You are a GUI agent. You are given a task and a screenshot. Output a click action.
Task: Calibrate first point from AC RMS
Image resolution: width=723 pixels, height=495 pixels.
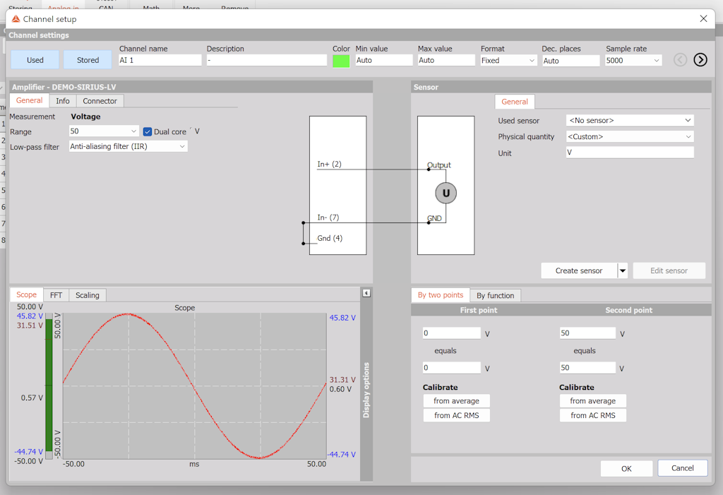(456, 415)
